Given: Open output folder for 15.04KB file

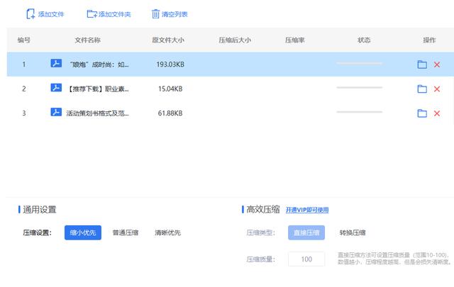Looking at the screenshot, I should tap(422, 89).
